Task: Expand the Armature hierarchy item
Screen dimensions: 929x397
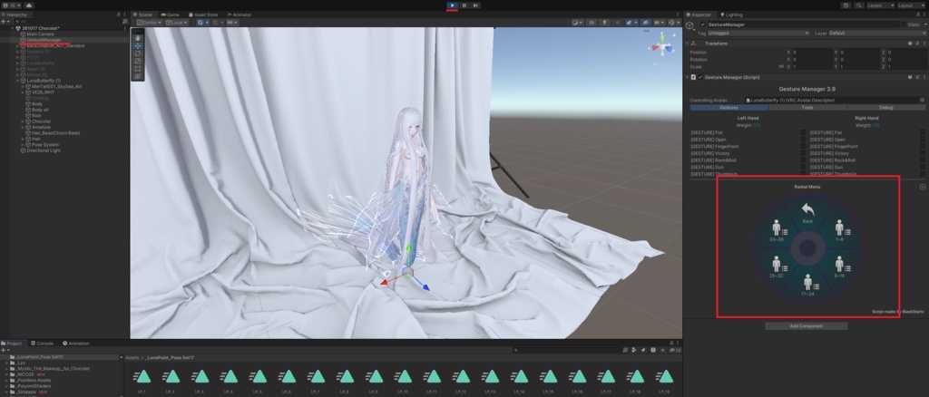Action: click(23, 127)
